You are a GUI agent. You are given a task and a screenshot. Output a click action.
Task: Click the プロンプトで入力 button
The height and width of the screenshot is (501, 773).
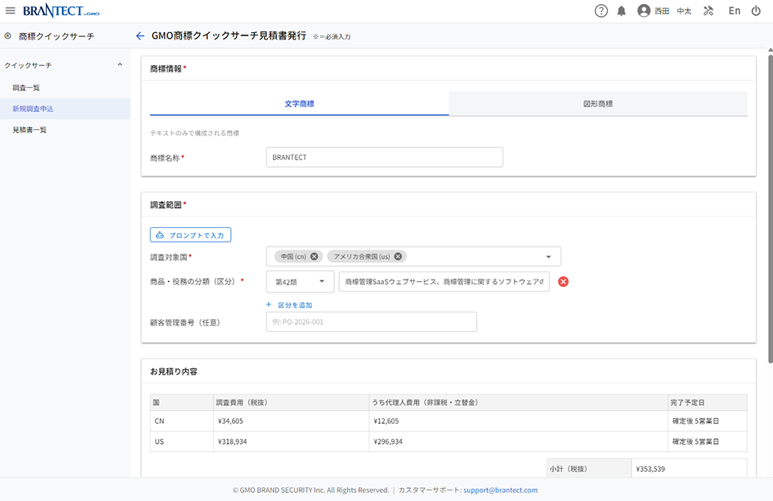pyautogui.click(x=190, y=235)
